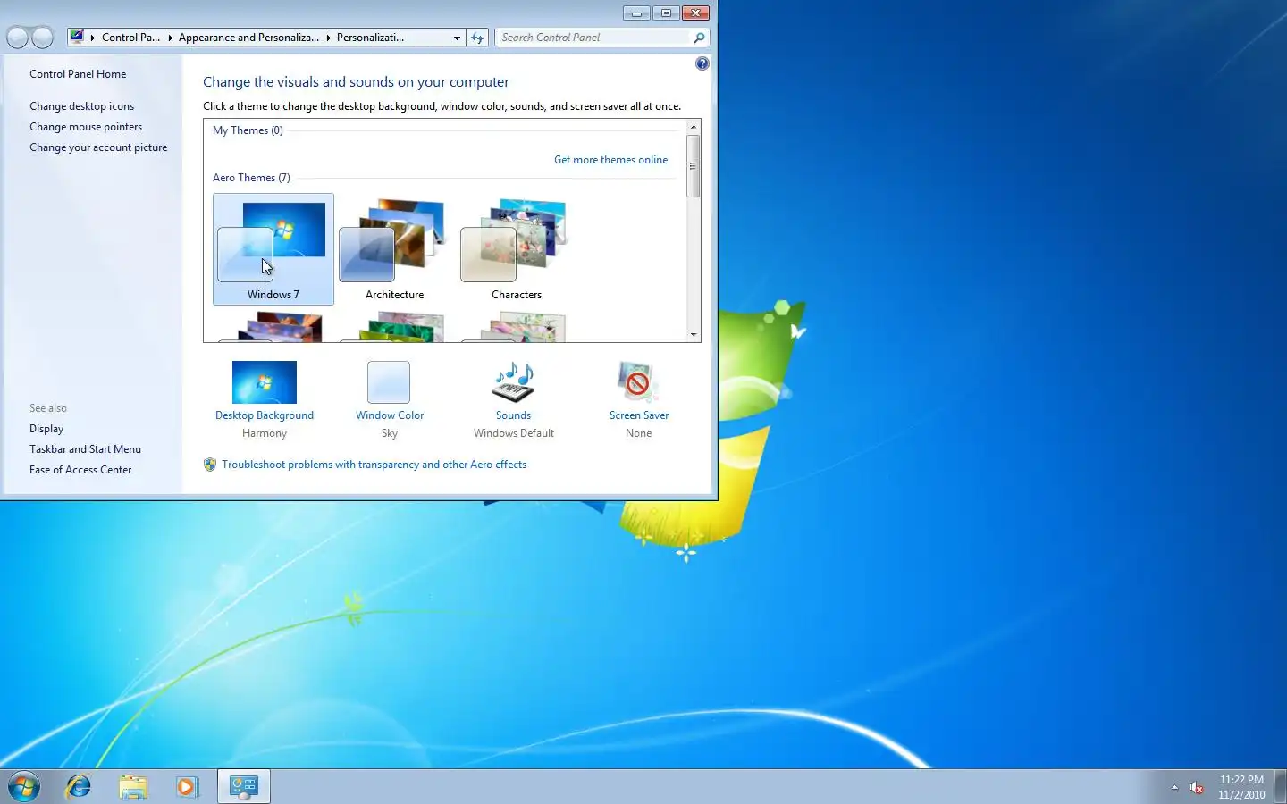
Task: Select Personalization breadcrumb segment
Action: [x=370, y=38]
